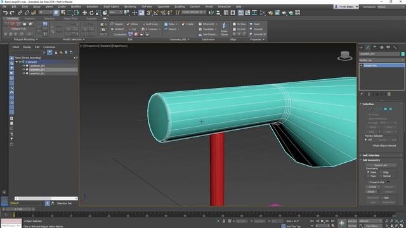Click the LampMain_001 object color swatch

[403, 54]
